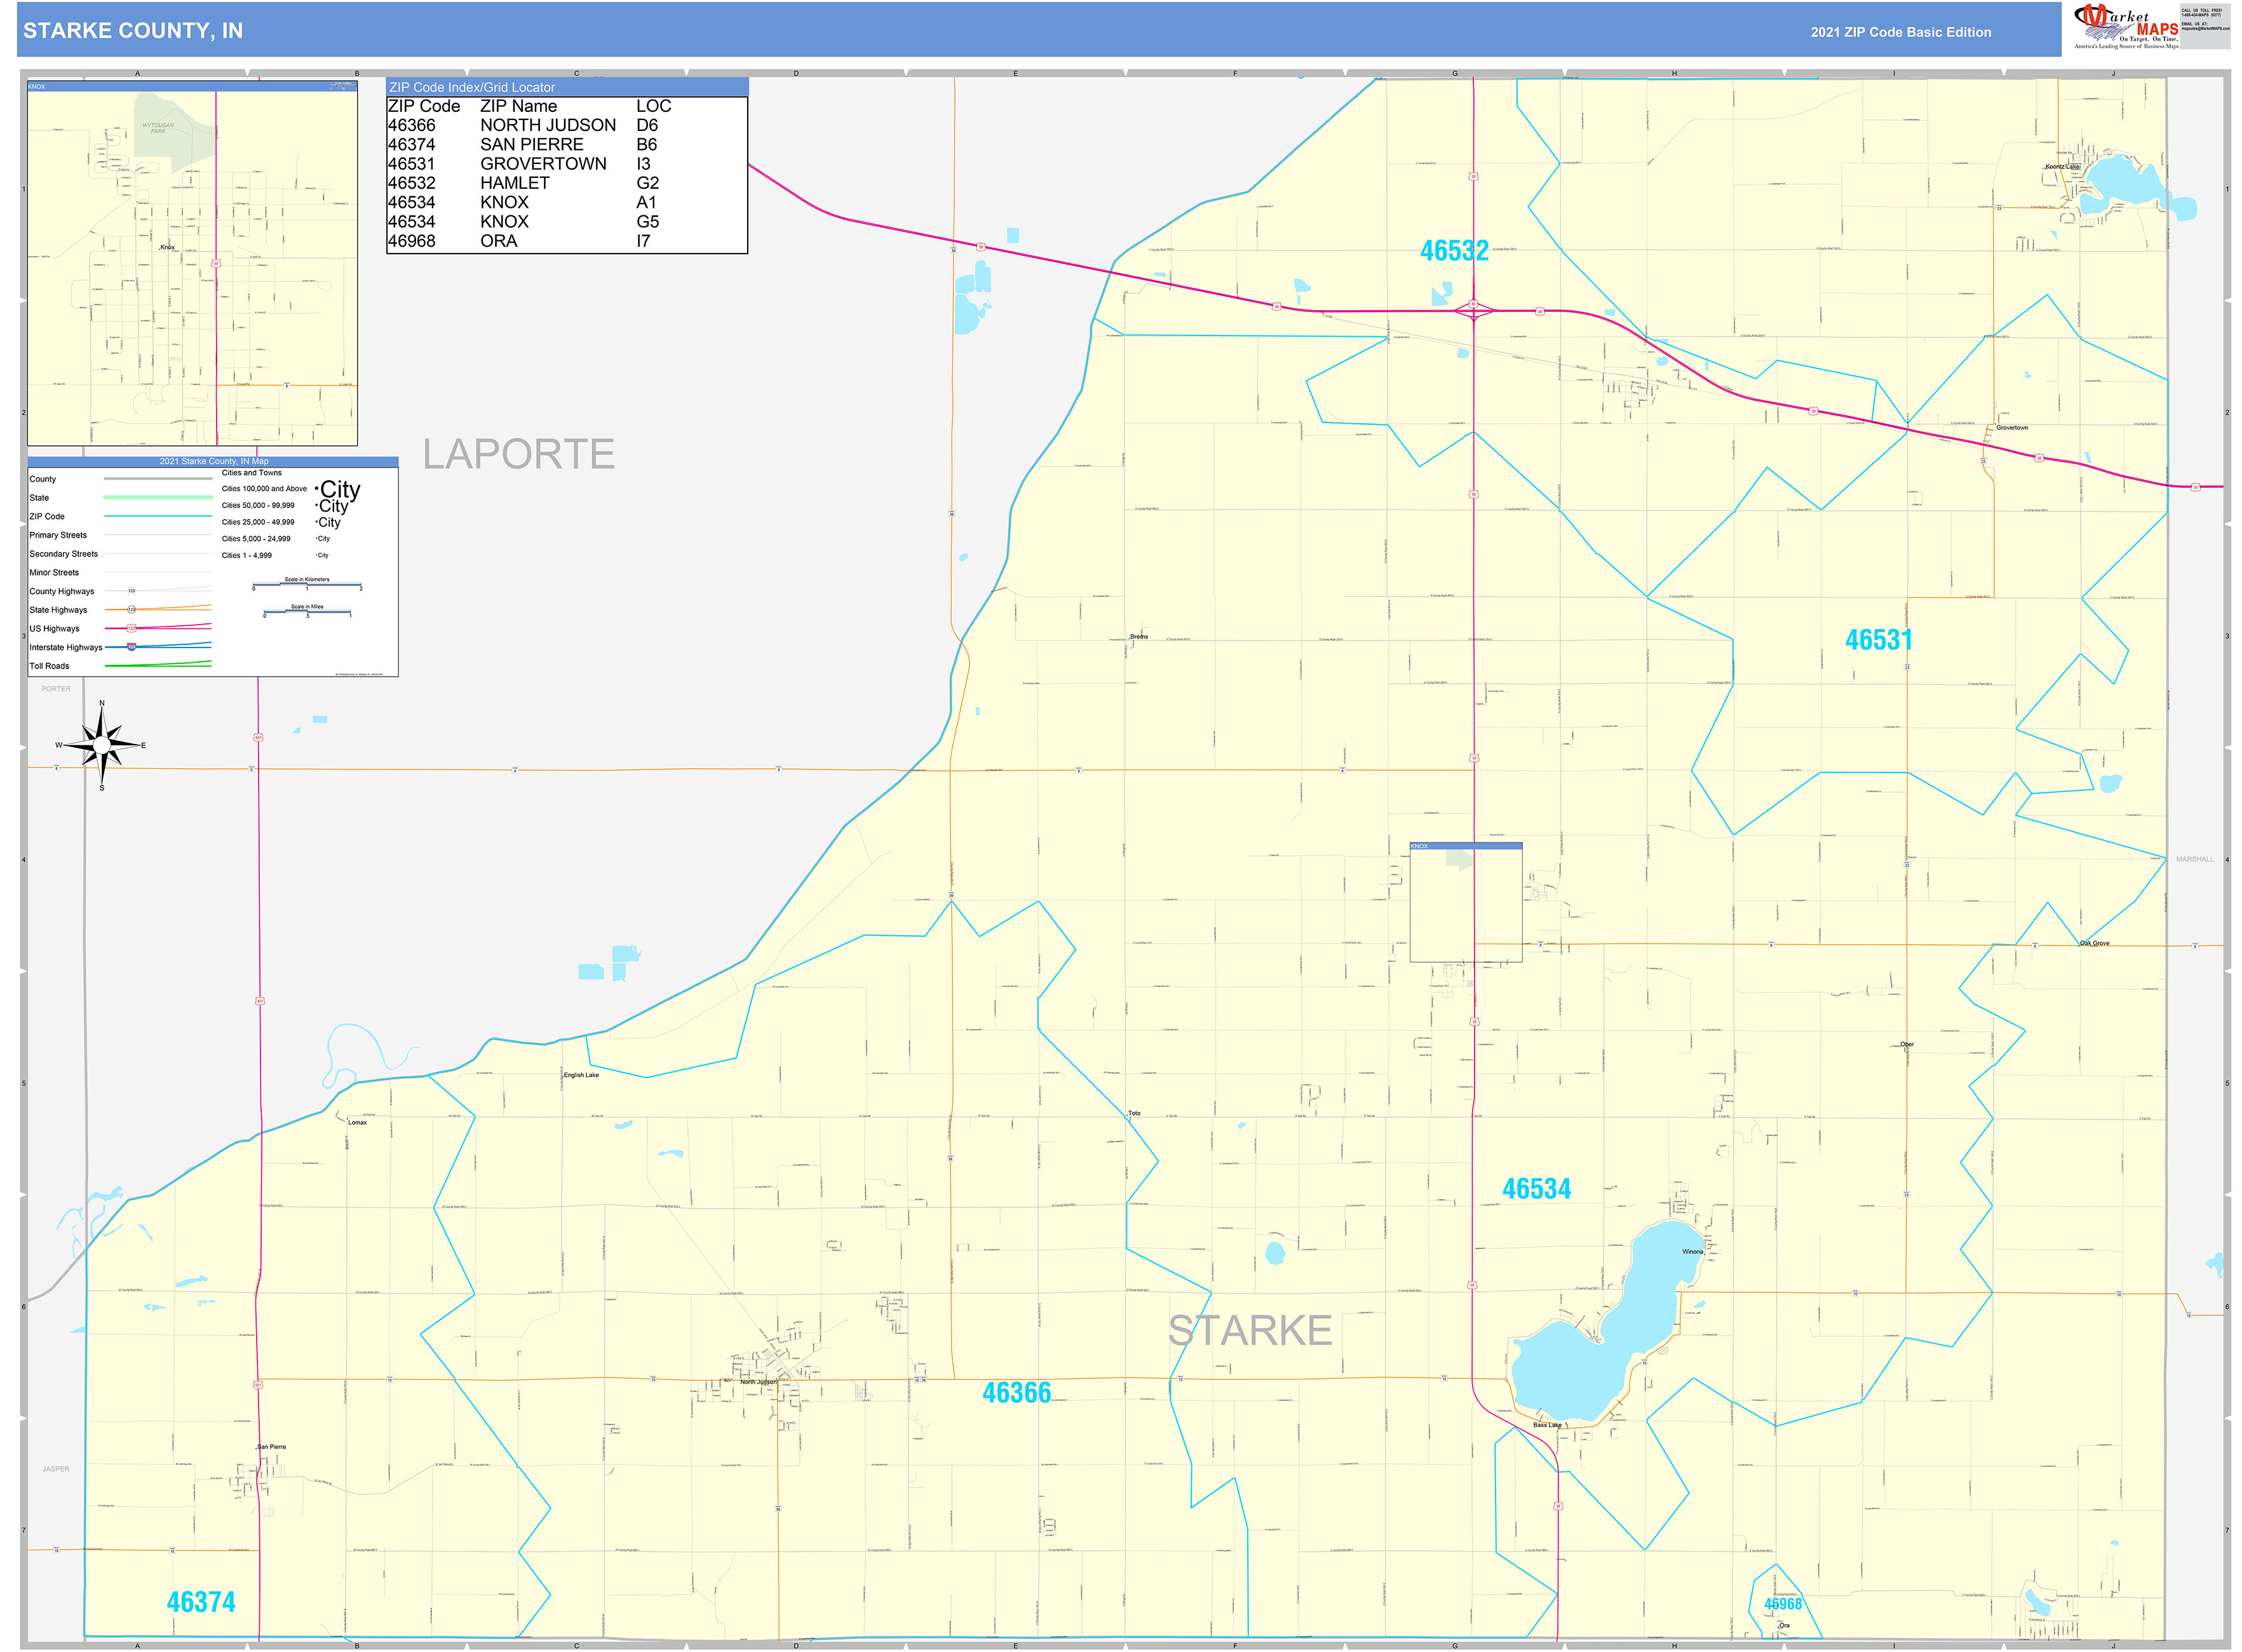Click the County Highways 123 badge icon
Screen dimensions: 2242x1652
coord(131,591)
